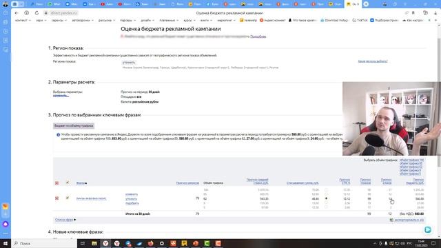
Task: Select 'Бюджет по объему трафика' tab
Action: click(74, 125)
